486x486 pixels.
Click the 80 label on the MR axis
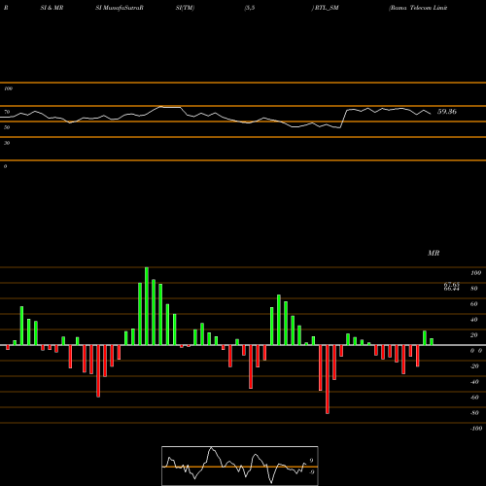coord(474,289)
